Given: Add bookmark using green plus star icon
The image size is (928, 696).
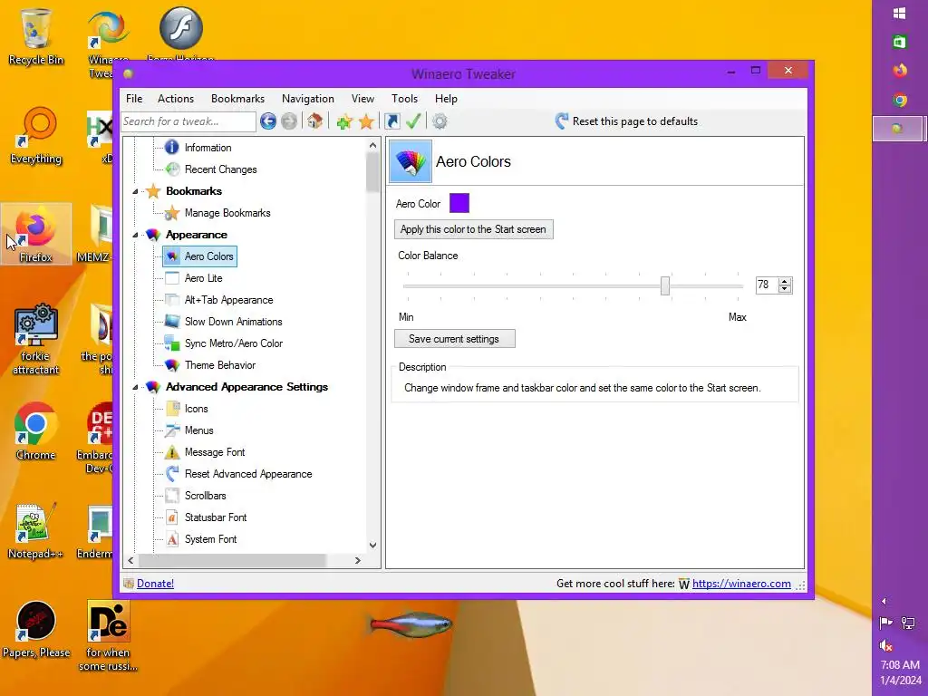Looking at the screenshot, I should click(343, 122).
